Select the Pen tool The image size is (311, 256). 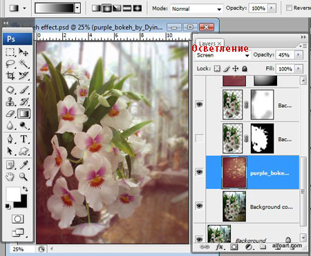point(10,139)
